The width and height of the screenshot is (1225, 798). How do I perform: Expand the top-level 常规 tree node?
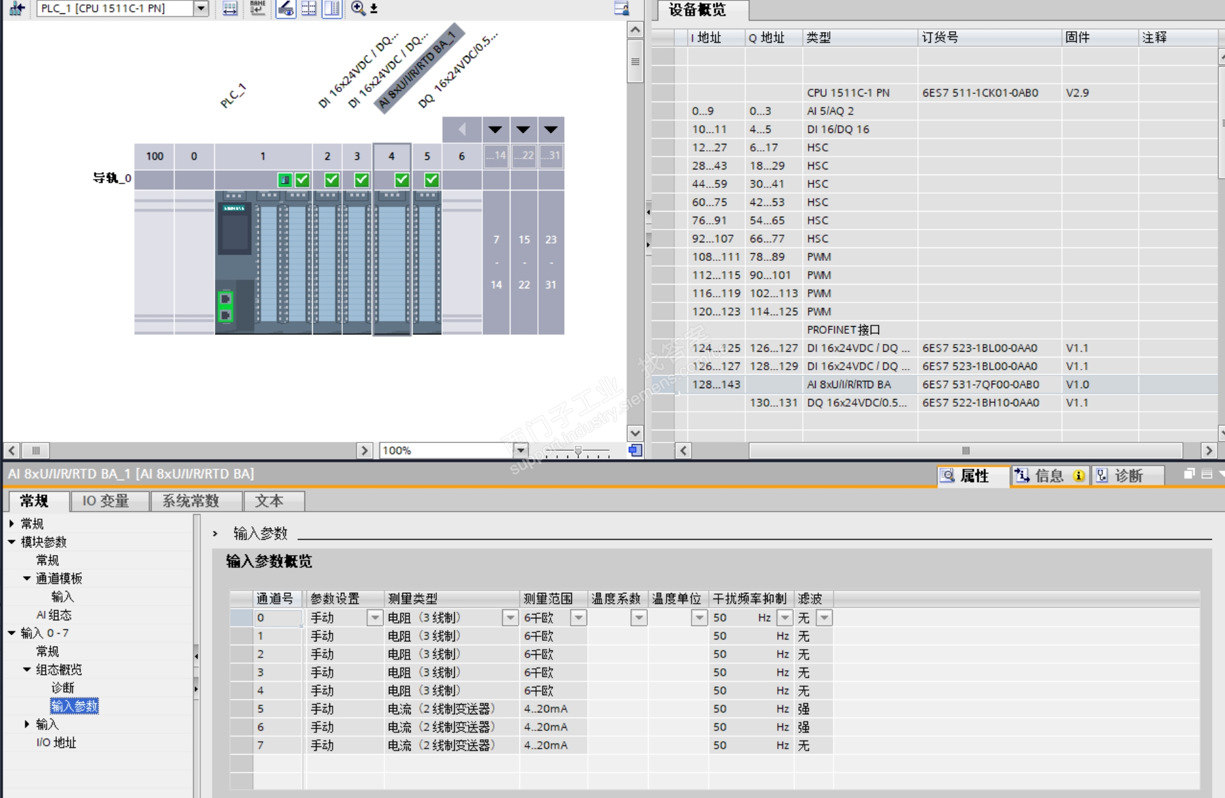tap(12, 524)
